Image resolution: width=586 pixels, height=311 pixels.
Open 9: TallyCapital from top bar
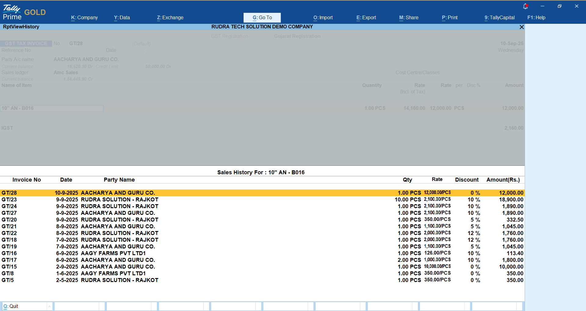(499, 18)
